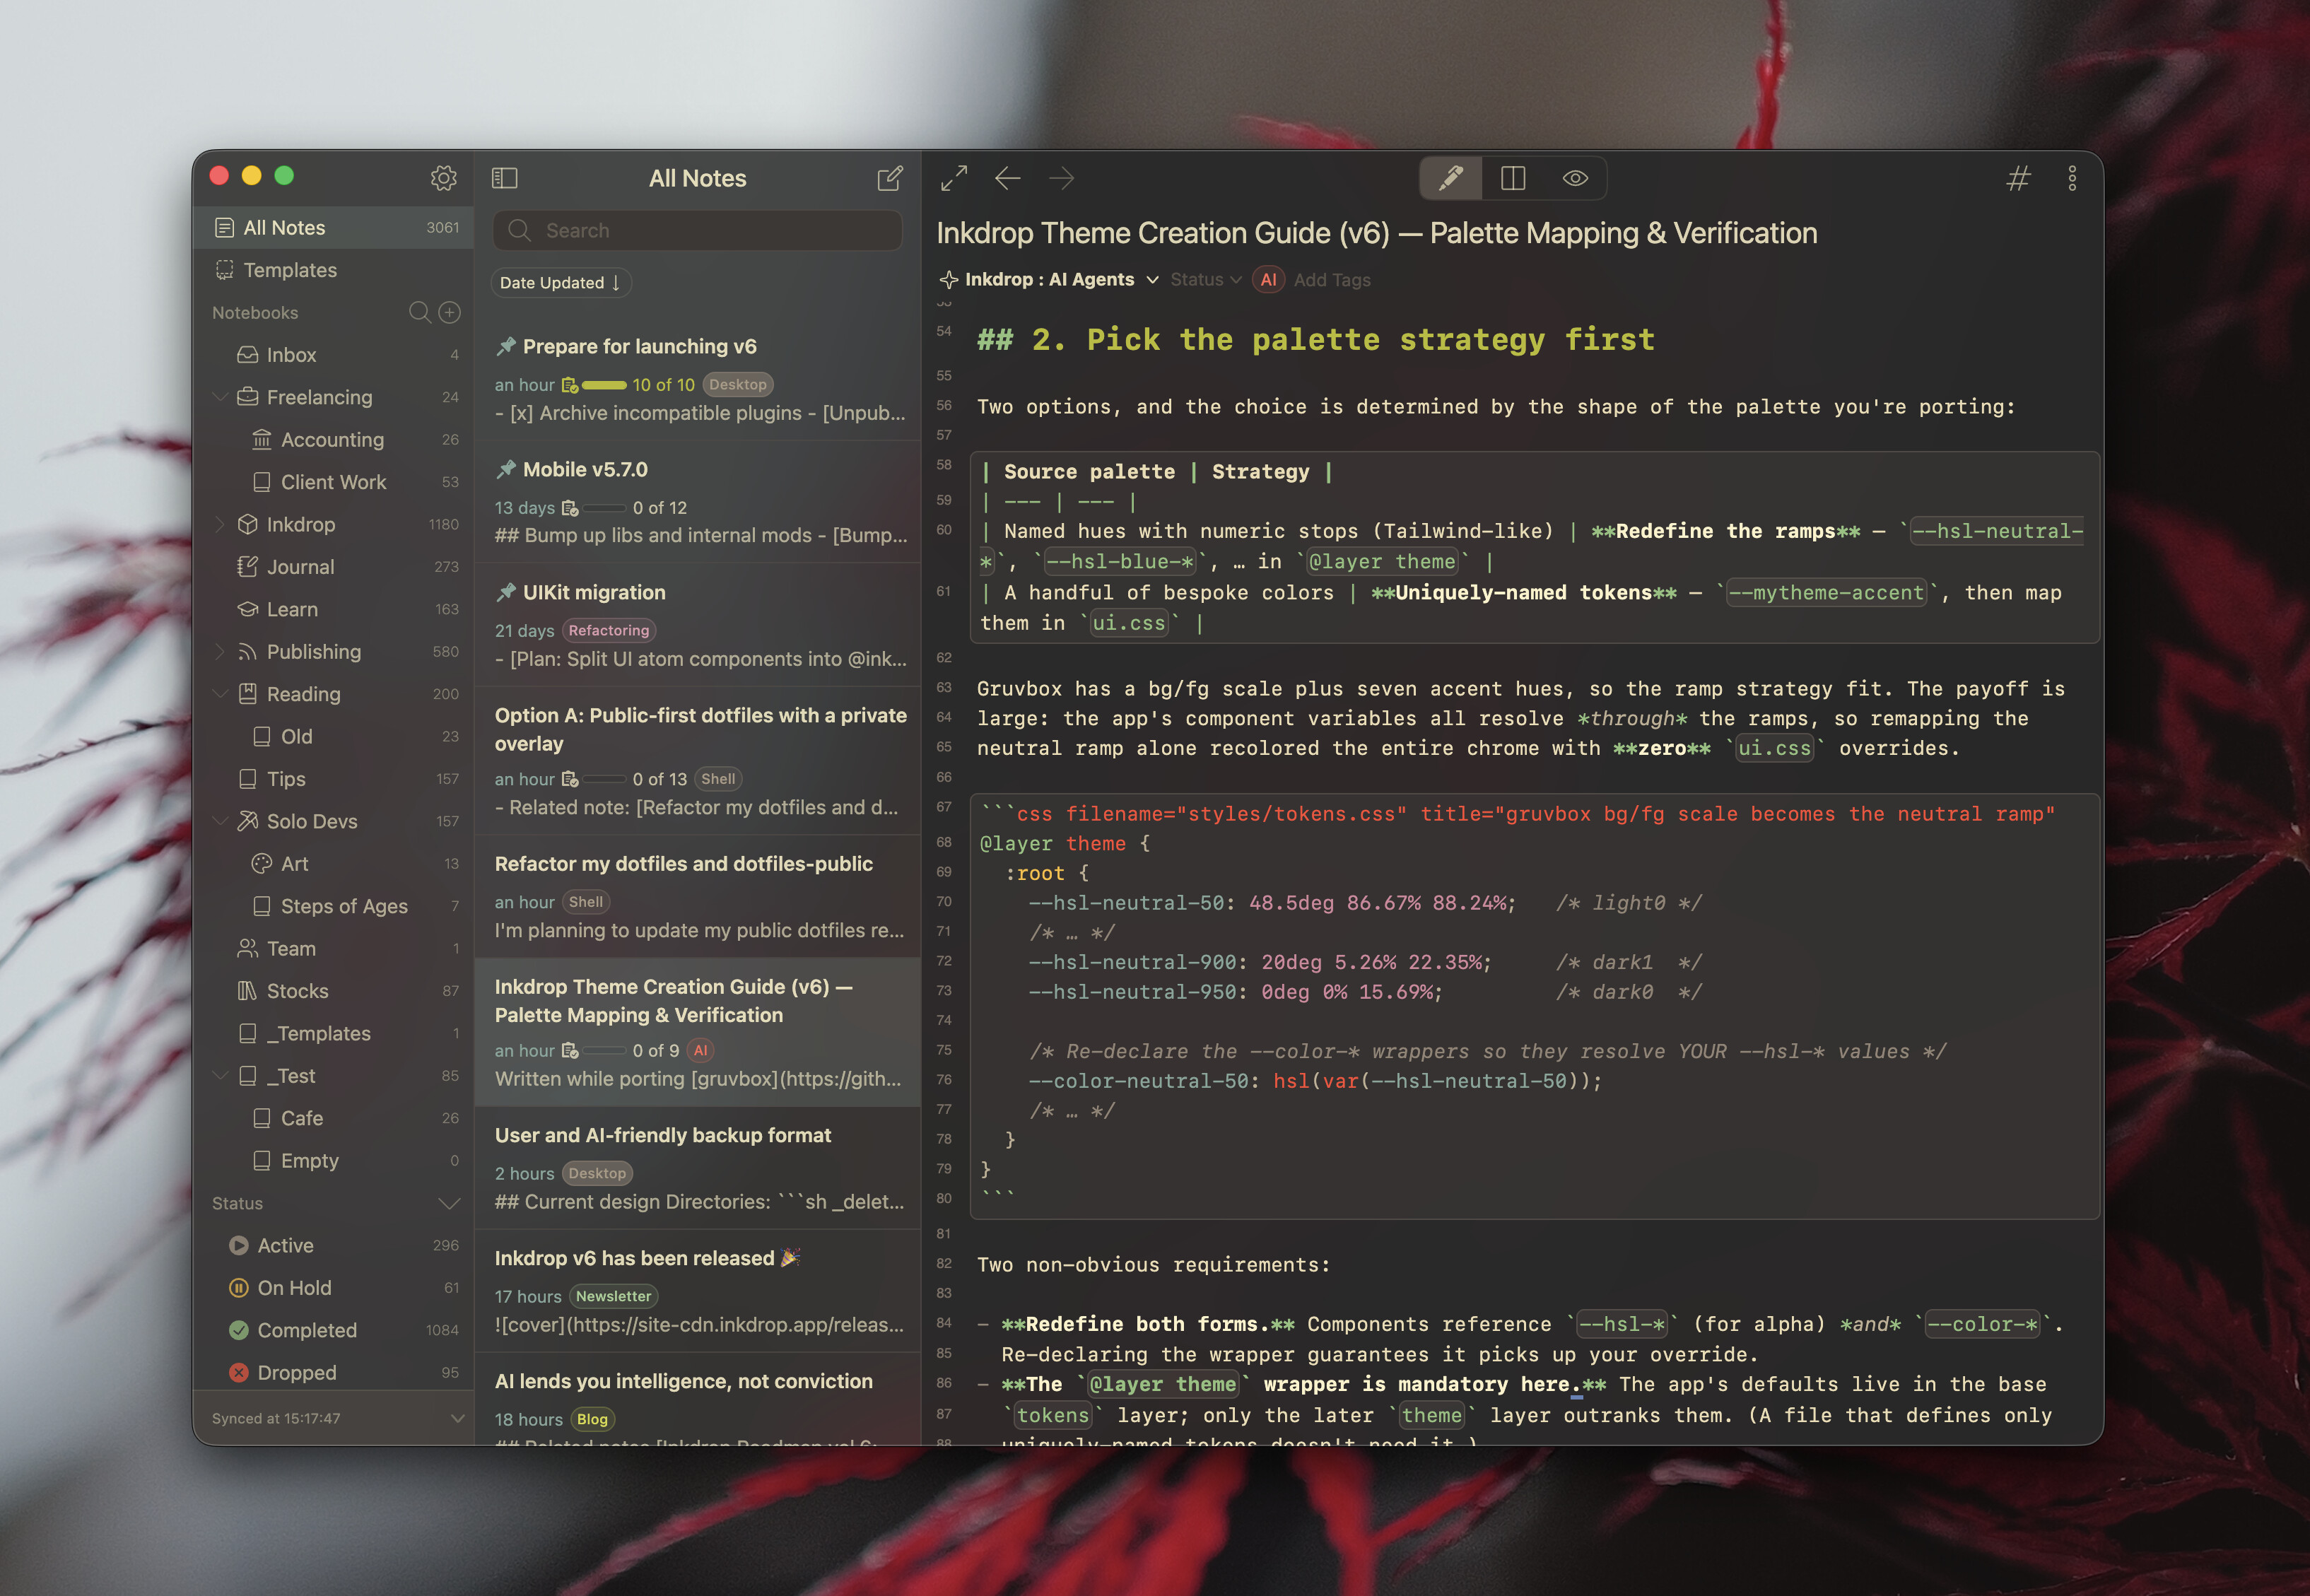Click the Learn graduation cap icon

[x=247, y=609]
